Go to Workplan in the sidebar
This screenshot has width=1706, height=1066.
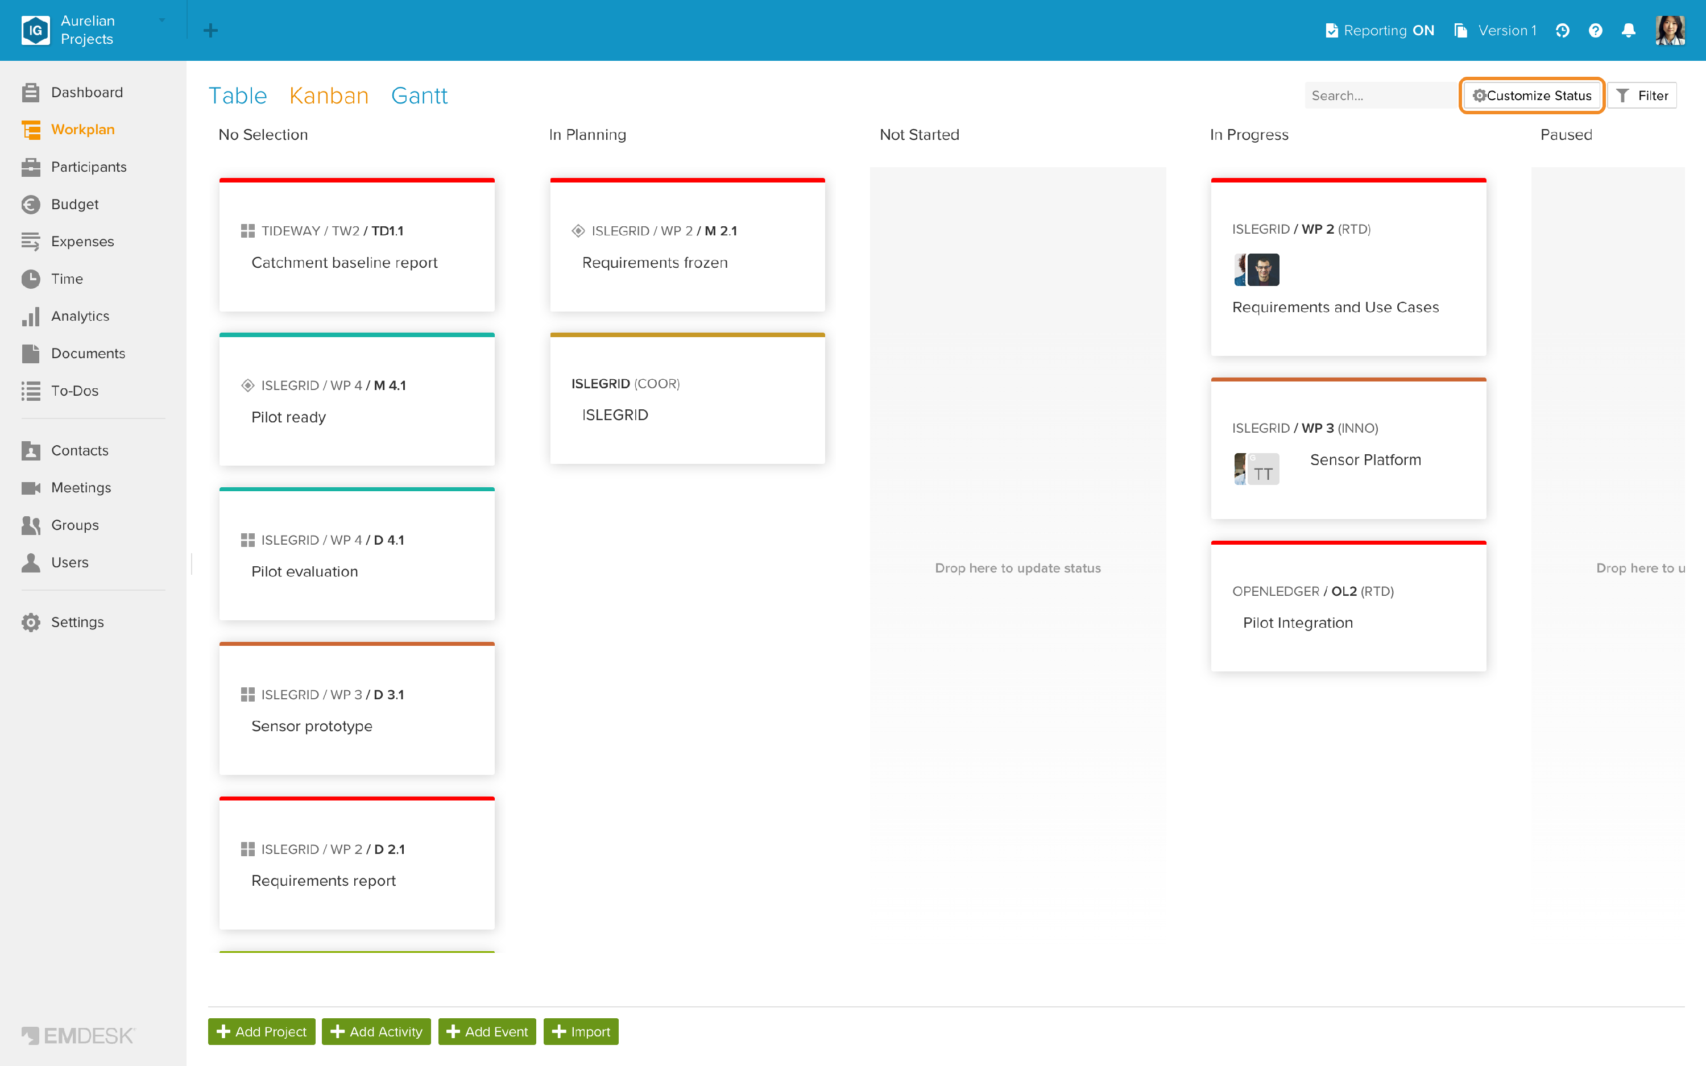82,130
